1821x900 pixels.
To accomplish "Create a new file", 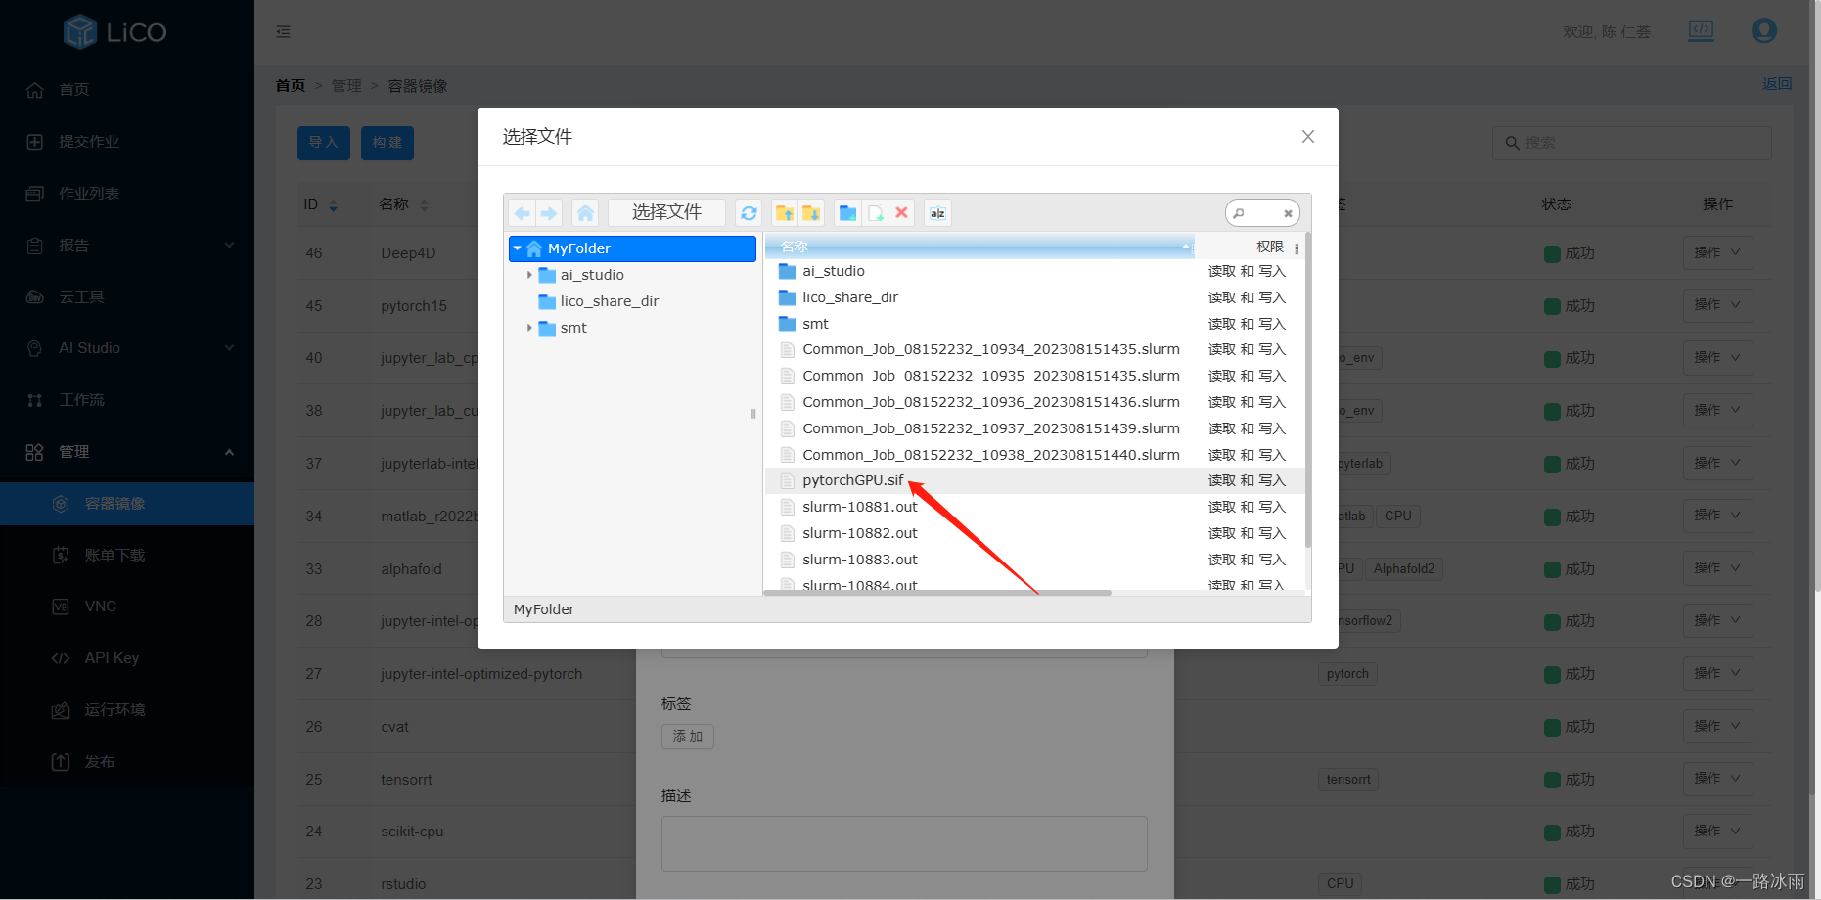I will tap(875, 212).
